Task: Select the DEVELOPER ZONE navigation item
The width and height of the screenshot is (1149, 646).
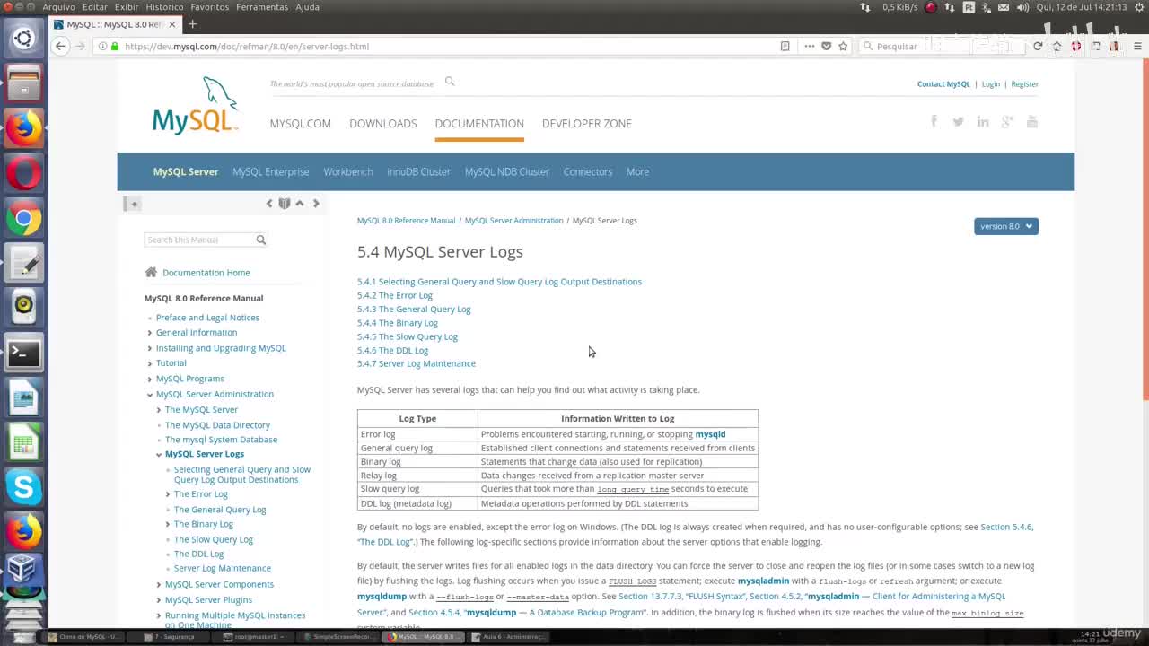Action: click(x=587, y=123)
